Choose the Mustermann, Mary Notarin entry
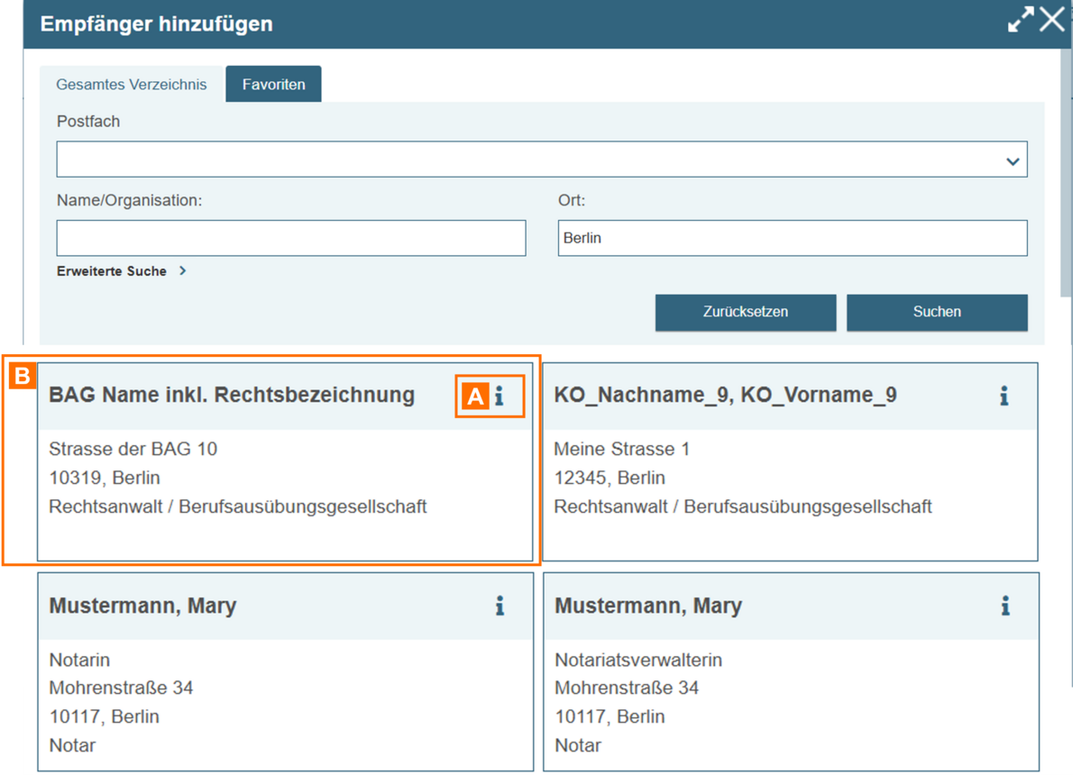 [284, 703]
